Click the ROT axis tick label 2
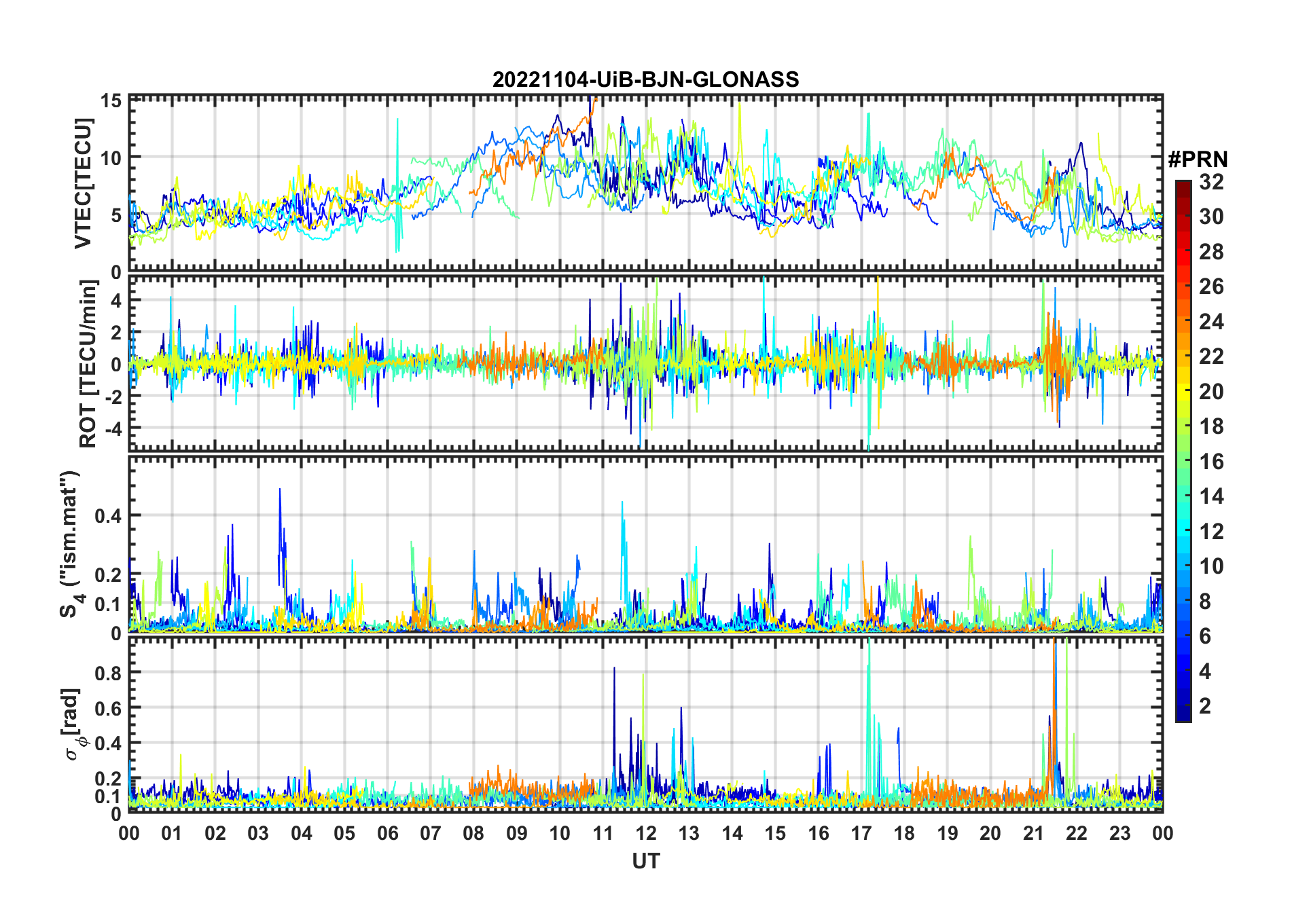 116,333
